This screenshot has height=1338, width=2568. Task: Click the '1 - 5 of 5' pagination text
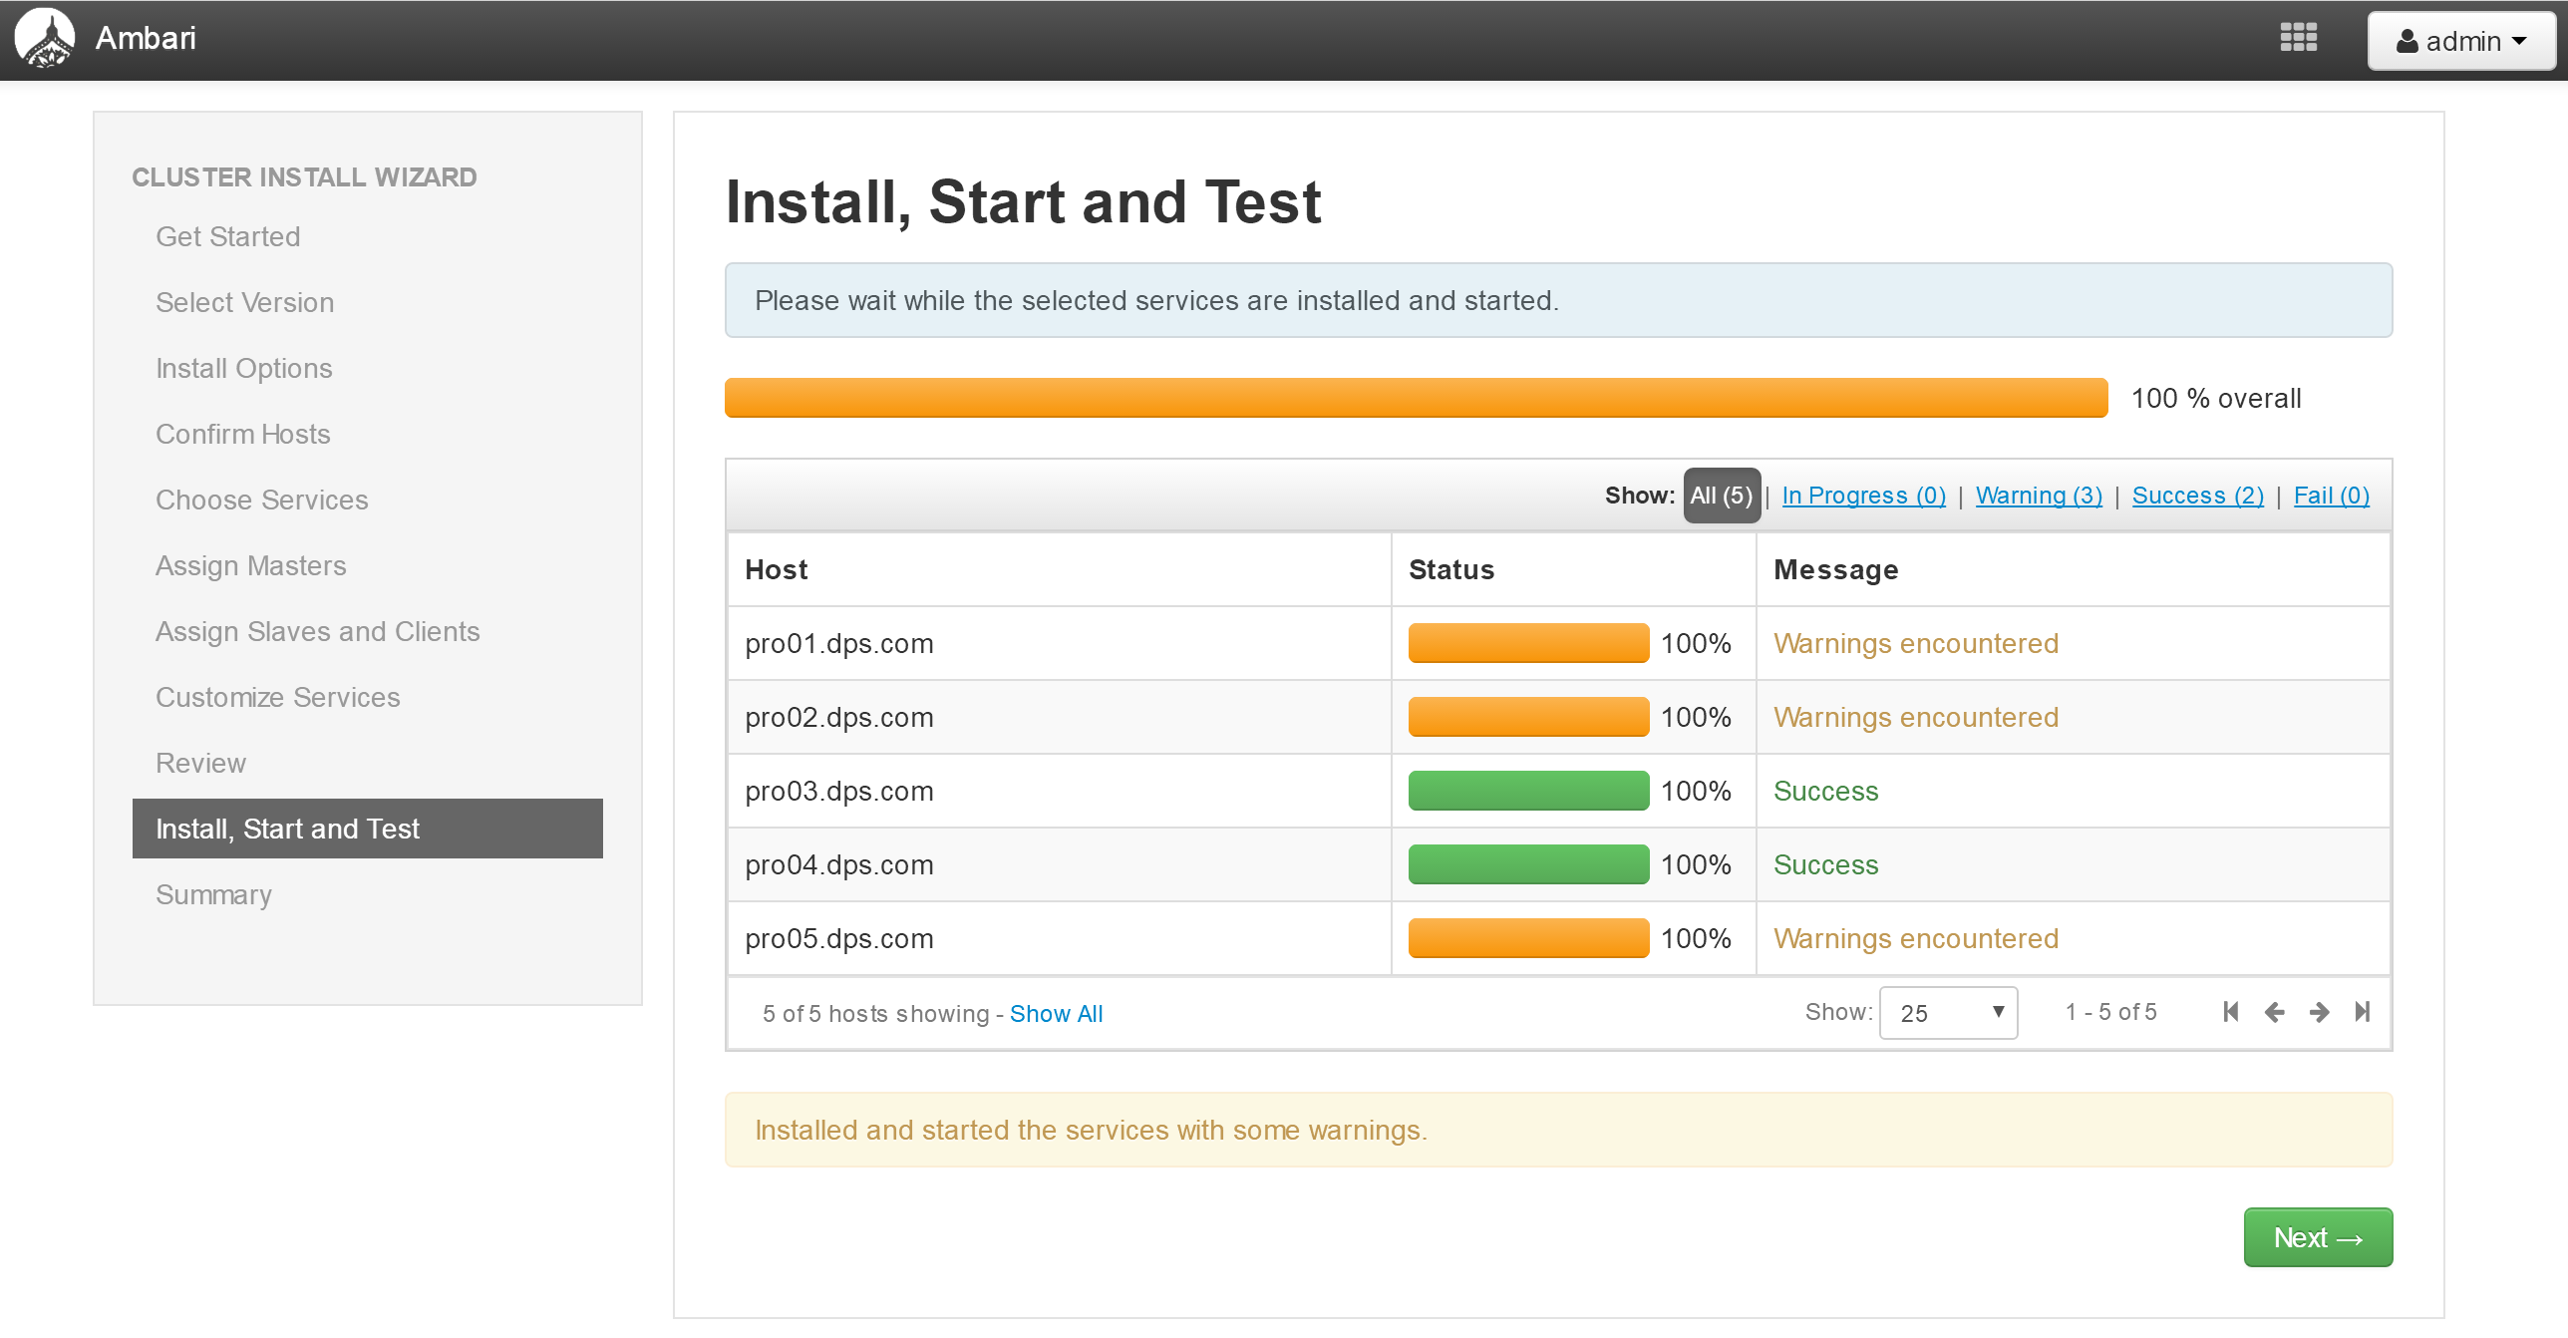(x=2110, y=1012)
